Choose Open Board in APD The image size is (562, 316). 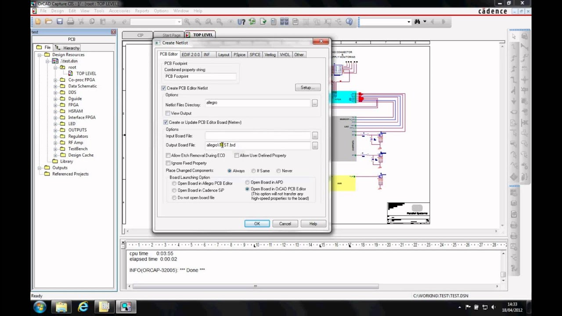click(x=247, y=182)
